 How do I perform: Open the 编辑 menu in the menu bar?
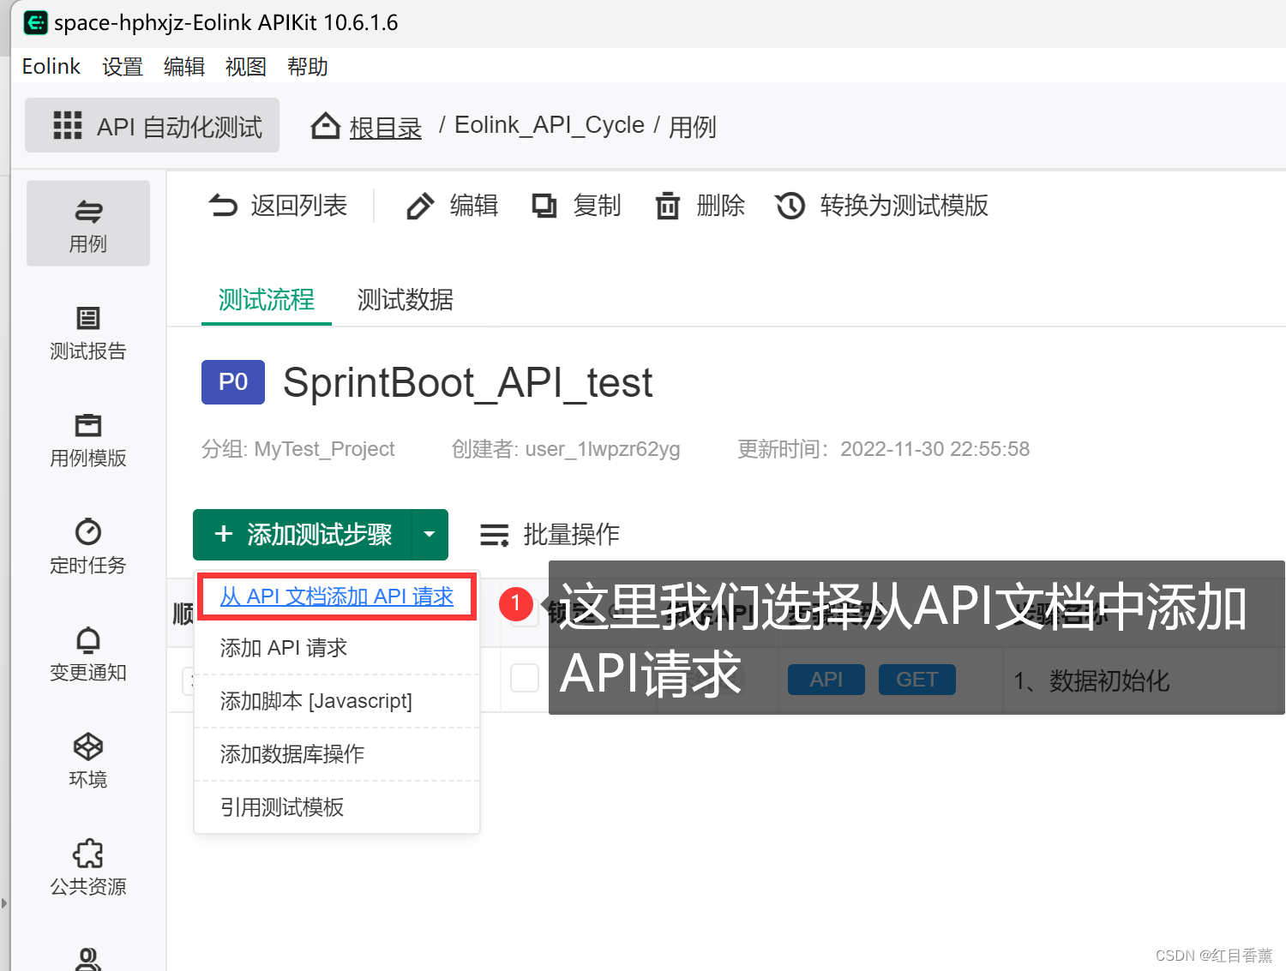coord(184,66)
